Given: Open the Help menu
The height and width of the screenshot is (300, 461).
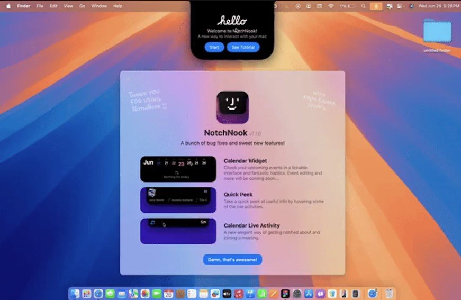Looking at the screenshot, I should point(117,6).
